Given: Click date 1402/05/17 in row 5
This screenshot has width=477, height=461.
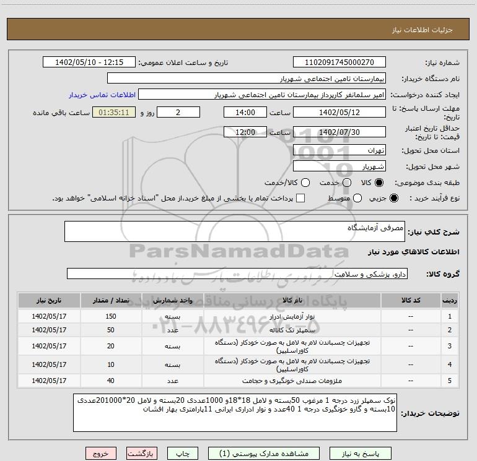Looking at the screenshot, I should click(49, 381).
